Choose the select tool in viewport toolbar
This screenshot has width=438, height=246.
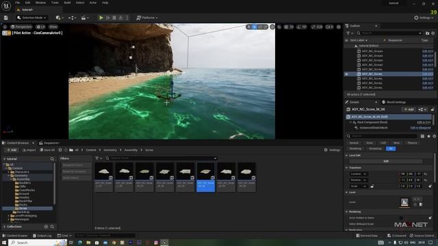[249, 27]
